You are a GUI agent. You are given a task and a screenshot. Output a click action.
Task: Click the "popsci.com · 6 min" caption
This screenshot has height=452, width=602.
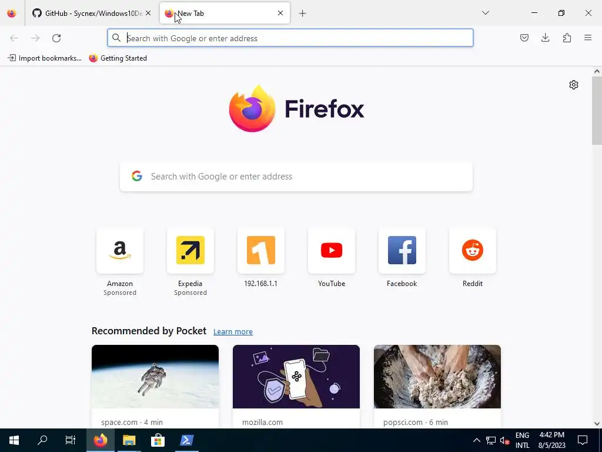coord(416,422)
